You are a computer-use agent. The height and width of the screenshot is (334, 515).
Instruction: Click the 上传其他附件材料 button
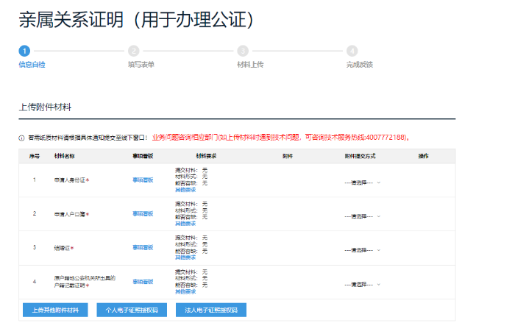point(55,310)
